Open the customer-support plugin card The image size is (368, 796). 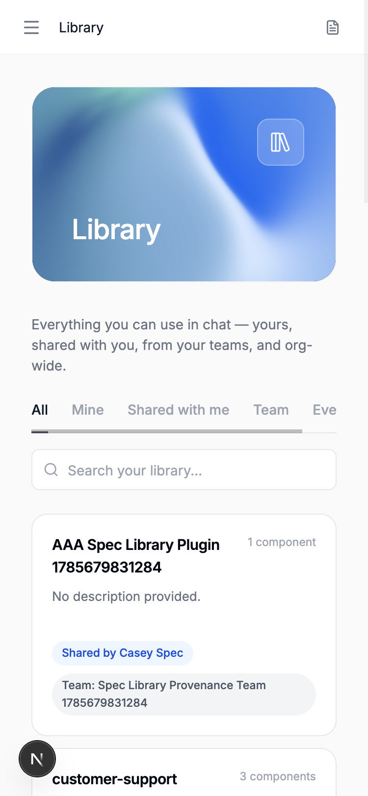[x=184, y=772]
